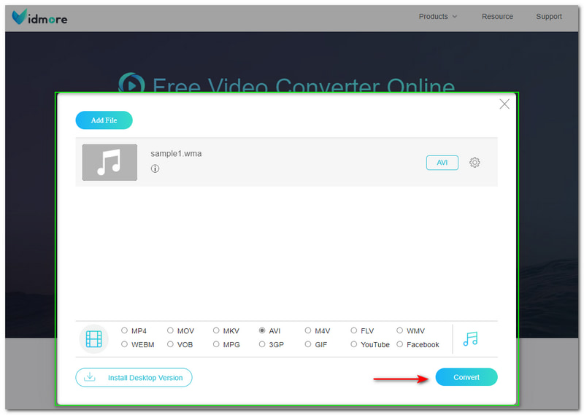Click the Add File button
The image size is (584, 415).
[104, 120]
